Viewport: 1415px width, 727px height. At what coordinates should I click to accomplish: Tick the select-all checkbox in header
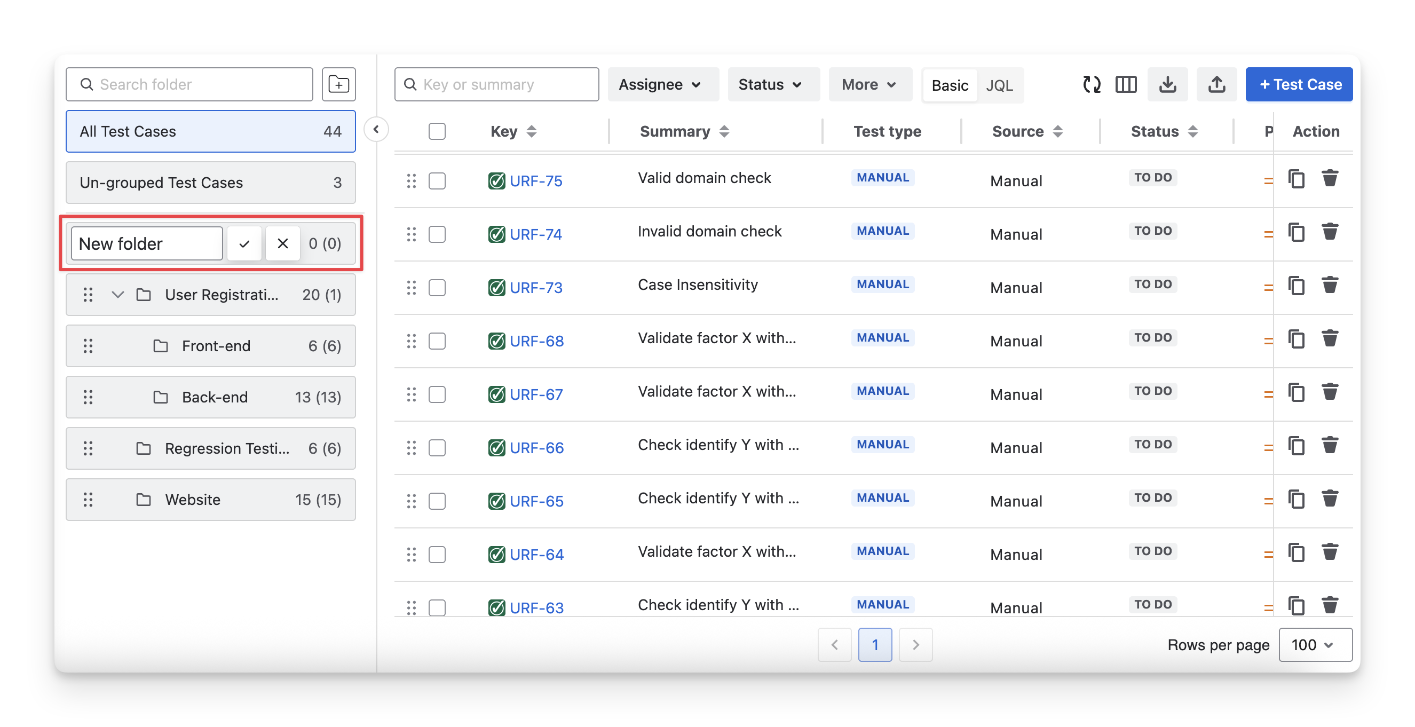pyautogui.click(x=437, y=131)
